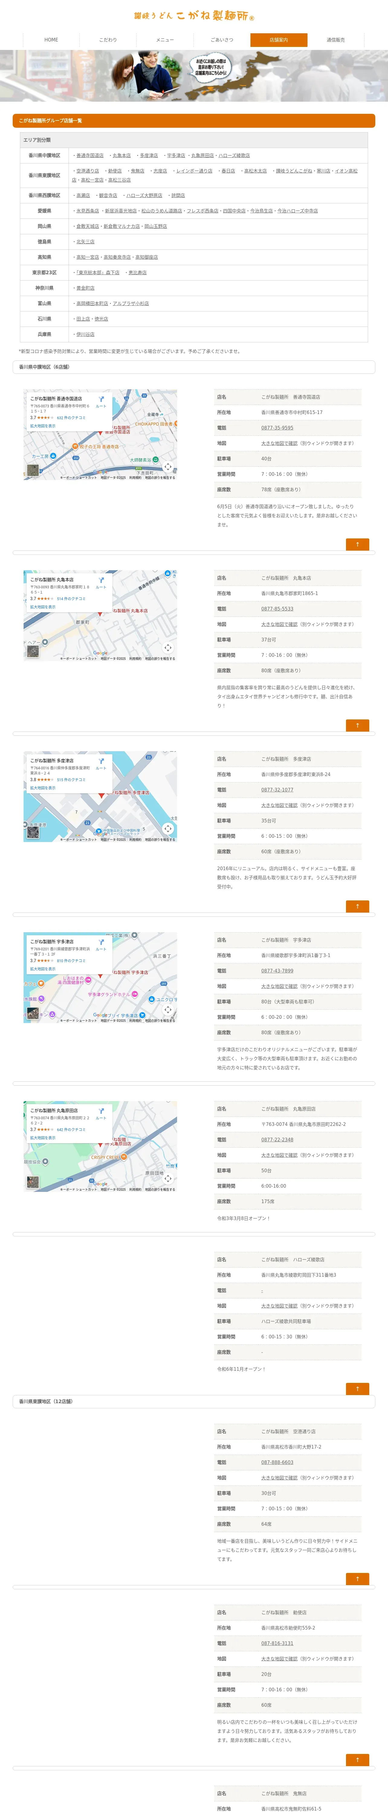388x1816 pixels.
Task: Jump to 北矢三店 in Tokushima row
Action: [85, 242]
